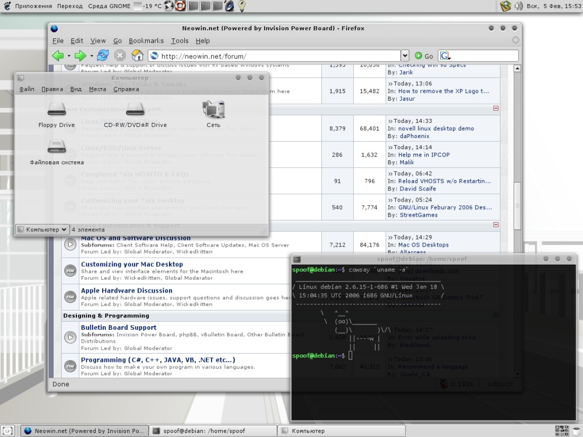Click the Firefox Back arrow icon
The width and height of the screenshot is (583, 437).
coord(58,56)
